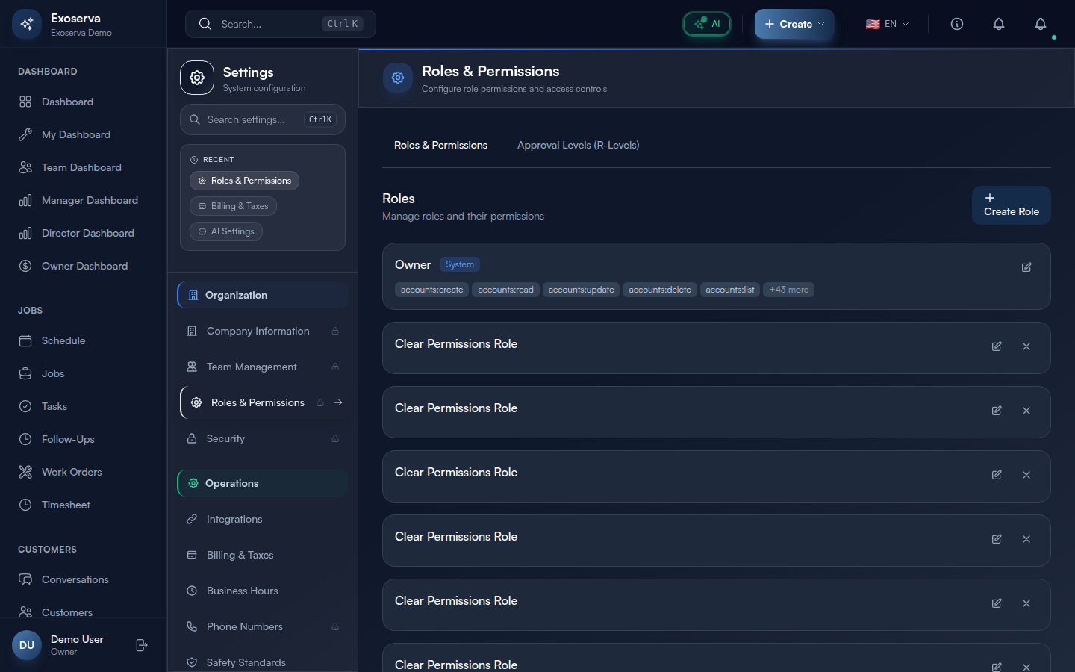Click the Exoserva logo icon
Image resolution: width=1075 pixels, height=672 pixels.
tap(27, 24)
